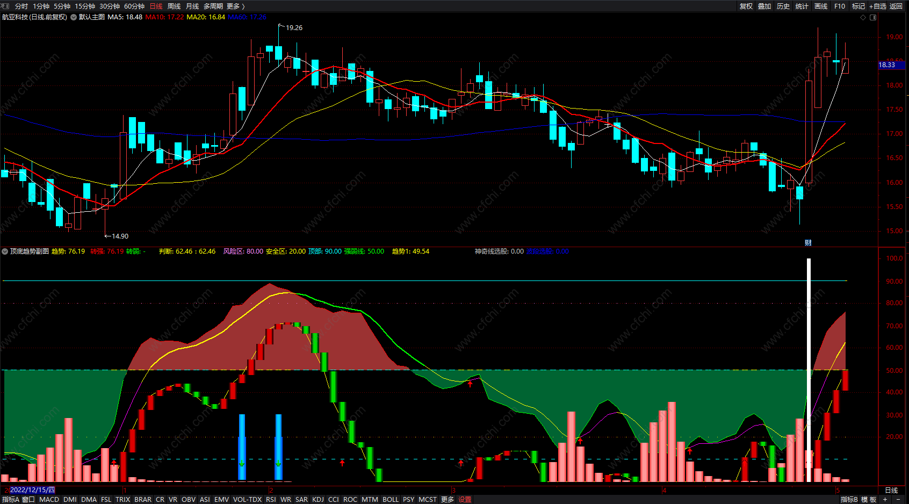The width and height of the screenshot is (909, 504).
Task: Switch to 月线 monthly chart
Action: [192, 6]
